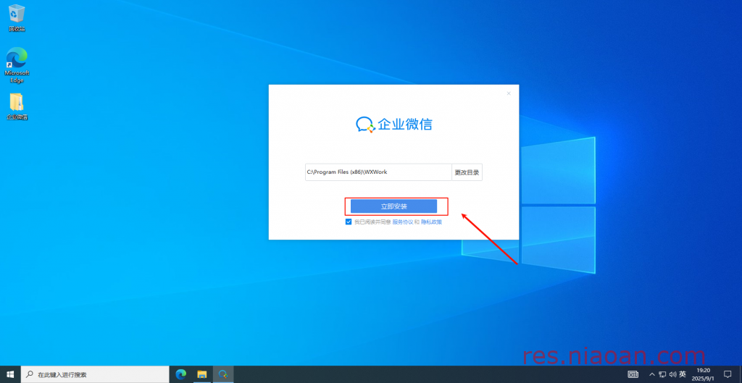
Task: Open the 隐私政策 privacy policy link
Action: 431,222
